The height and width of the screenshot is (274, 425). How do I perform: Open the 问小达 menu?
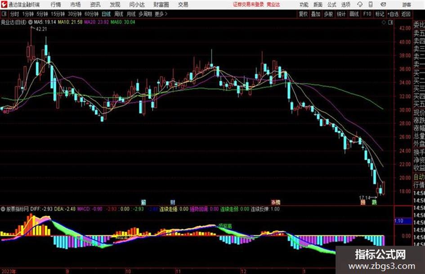pyautogui.click(x=137, y=4)
